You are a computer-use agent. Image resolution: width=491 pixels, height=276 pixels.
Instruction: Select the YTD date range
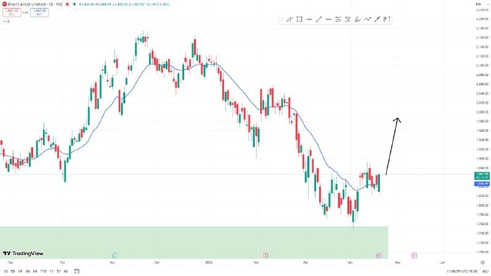[44, 271]
